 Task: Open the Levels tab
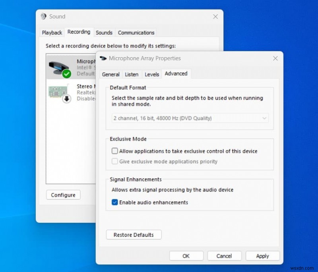coord(152,74)
